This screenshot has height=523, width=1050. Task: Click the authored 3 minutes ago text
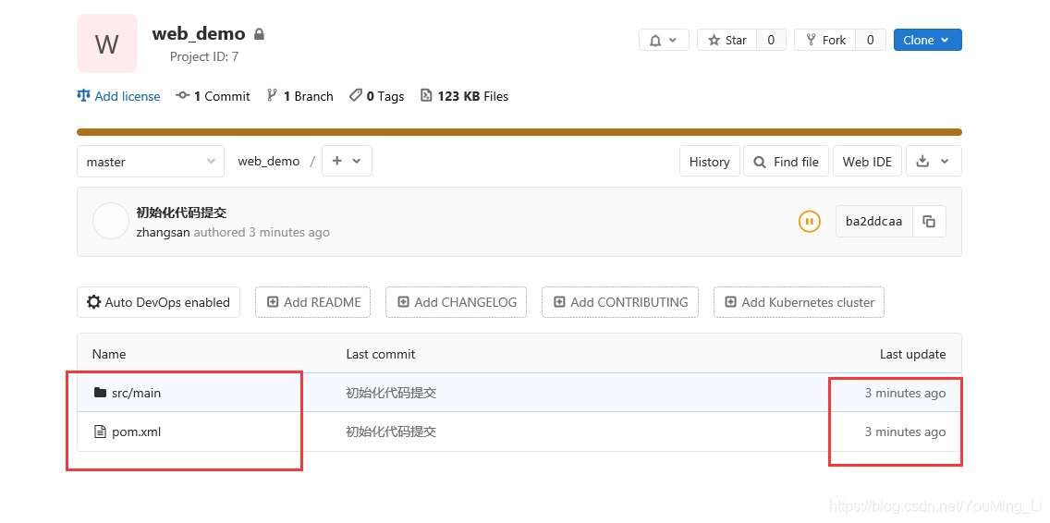tap(262, 232)
